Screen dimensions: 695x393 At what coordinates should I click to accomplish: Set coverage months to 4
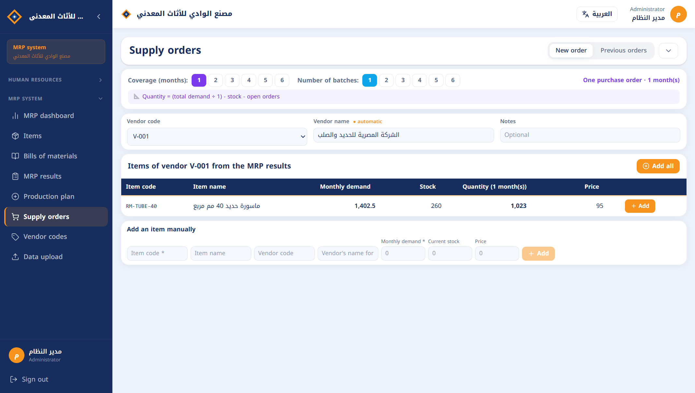click(x=249, y=80)
